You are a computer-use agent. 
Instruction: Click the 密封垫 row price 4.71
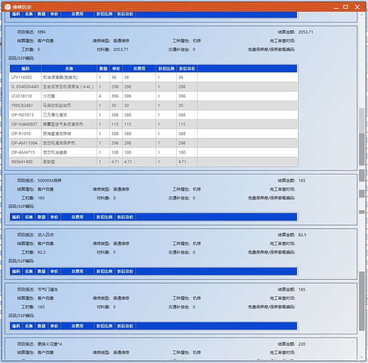click(x=116, y=162)
